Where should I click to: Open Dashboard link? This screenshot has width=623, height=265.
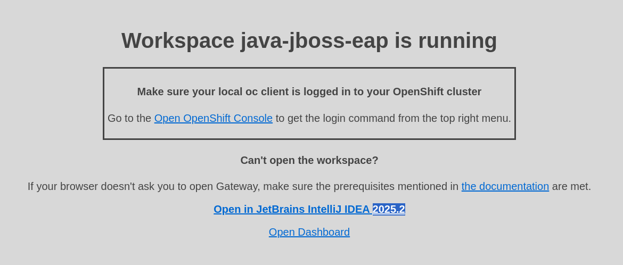[x=309, y=232]
